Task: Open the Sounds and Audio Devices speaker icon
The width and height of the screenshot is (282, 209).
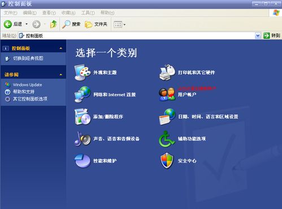Action: [82, 139]
